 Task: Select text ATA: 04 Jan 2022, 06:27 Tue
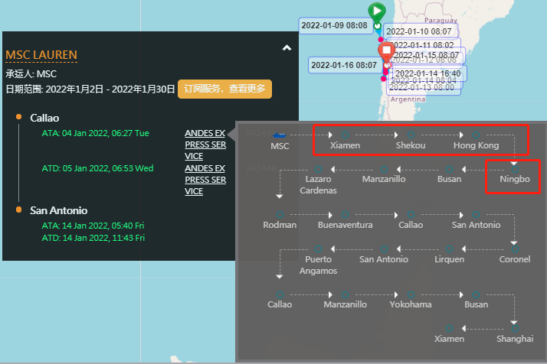(x=95, y=133)
